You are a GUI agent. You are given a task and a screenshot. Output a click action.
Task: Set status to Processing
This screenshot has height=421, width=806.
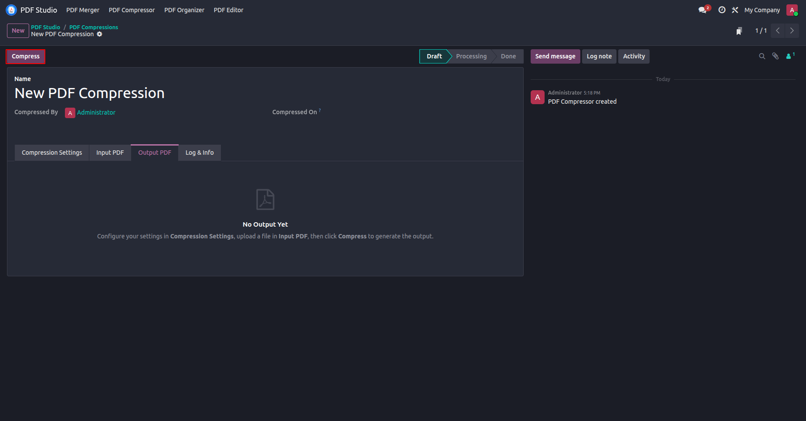coord(471,56)
